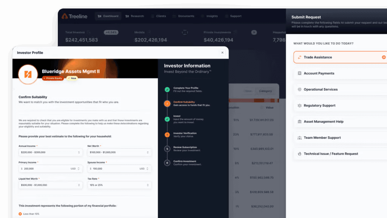Click the Primary Income amount field
The image size is (387, 218).
(45, 168)
